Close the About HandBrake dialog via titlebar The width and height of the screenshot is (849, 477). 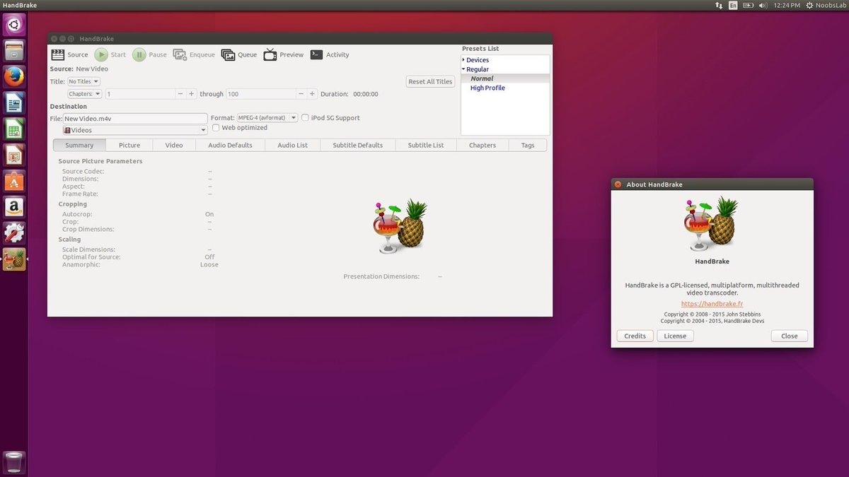tap(618, 184)
